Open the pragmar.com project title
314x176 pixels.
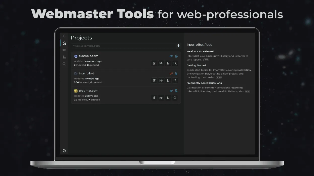(88, 91)
